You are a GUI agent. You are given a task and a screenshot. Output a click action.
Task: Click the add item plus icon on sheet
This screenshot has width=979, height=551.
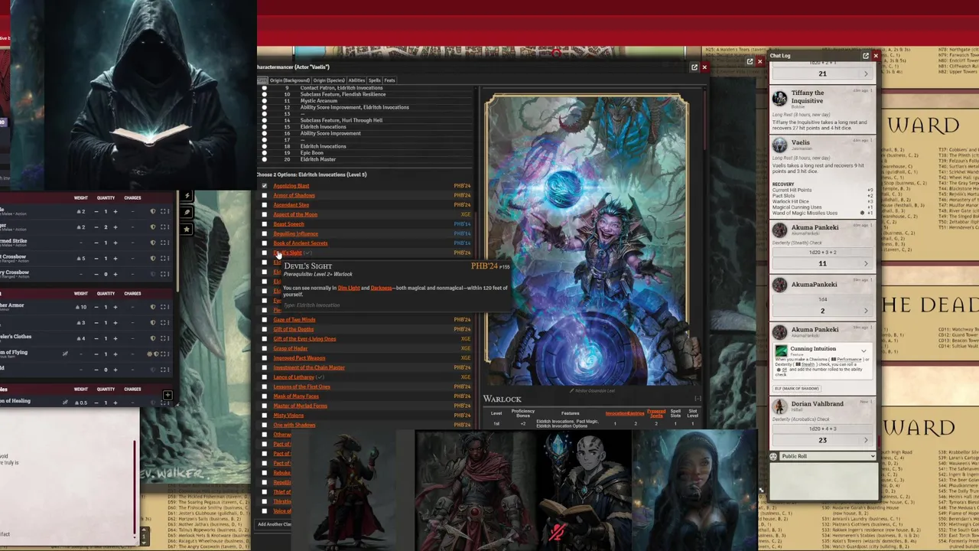click(168, 396)
